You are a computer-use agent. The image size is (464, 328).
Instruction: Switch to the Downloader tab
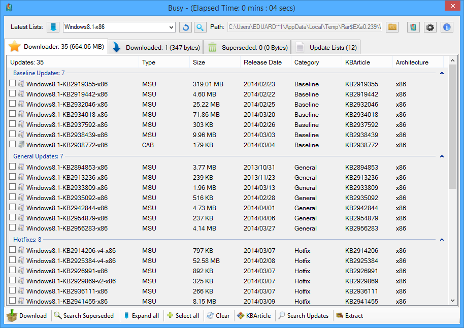[56, 47]
